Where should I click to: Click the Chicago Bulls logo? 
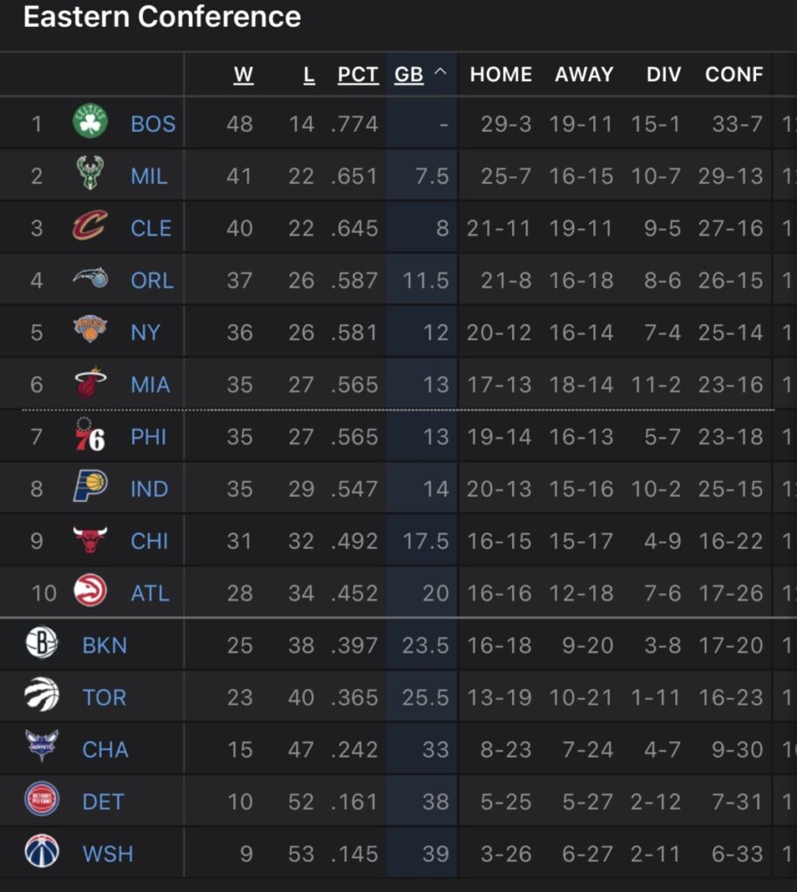[x=90, y=540]
